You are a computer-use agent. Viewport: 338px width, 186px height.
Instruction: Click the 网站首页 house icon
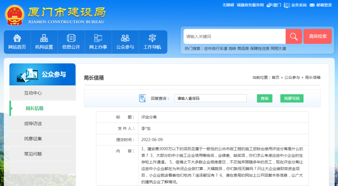pyautogui.click(x=17, y=38)
